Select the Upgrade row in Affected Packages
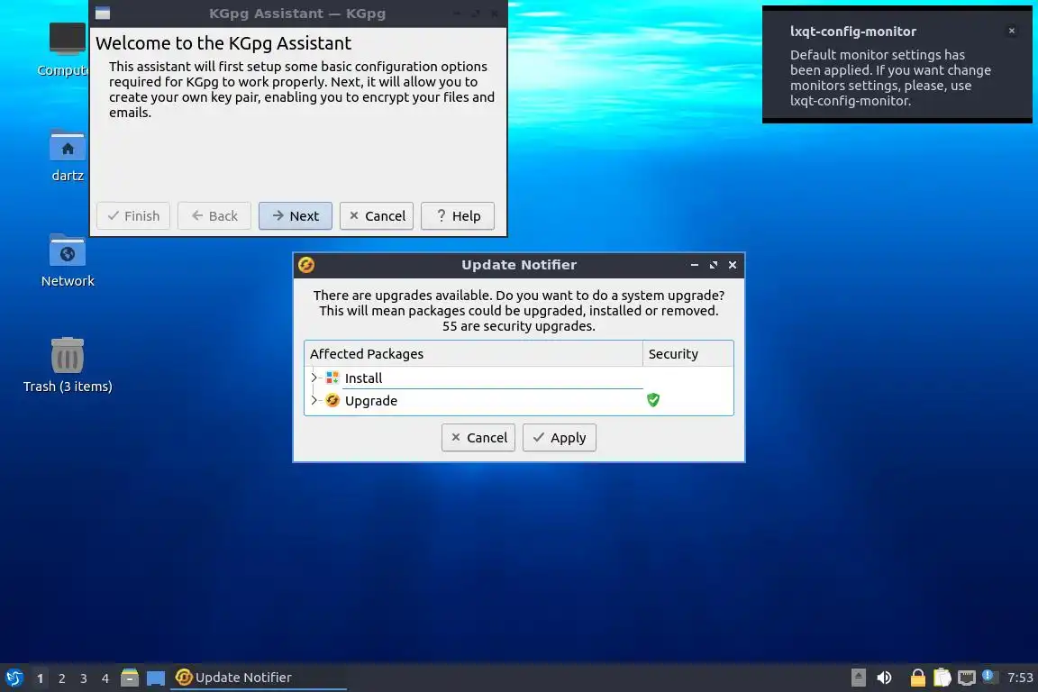 (519, 401)
